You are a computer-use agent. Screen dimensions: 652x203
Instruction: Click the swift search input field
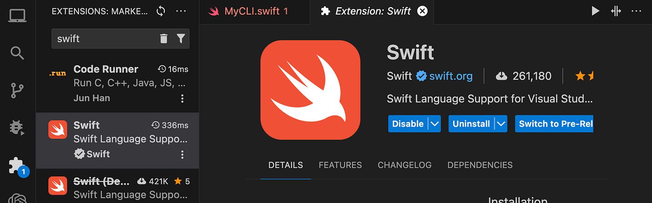click(106, 39)
